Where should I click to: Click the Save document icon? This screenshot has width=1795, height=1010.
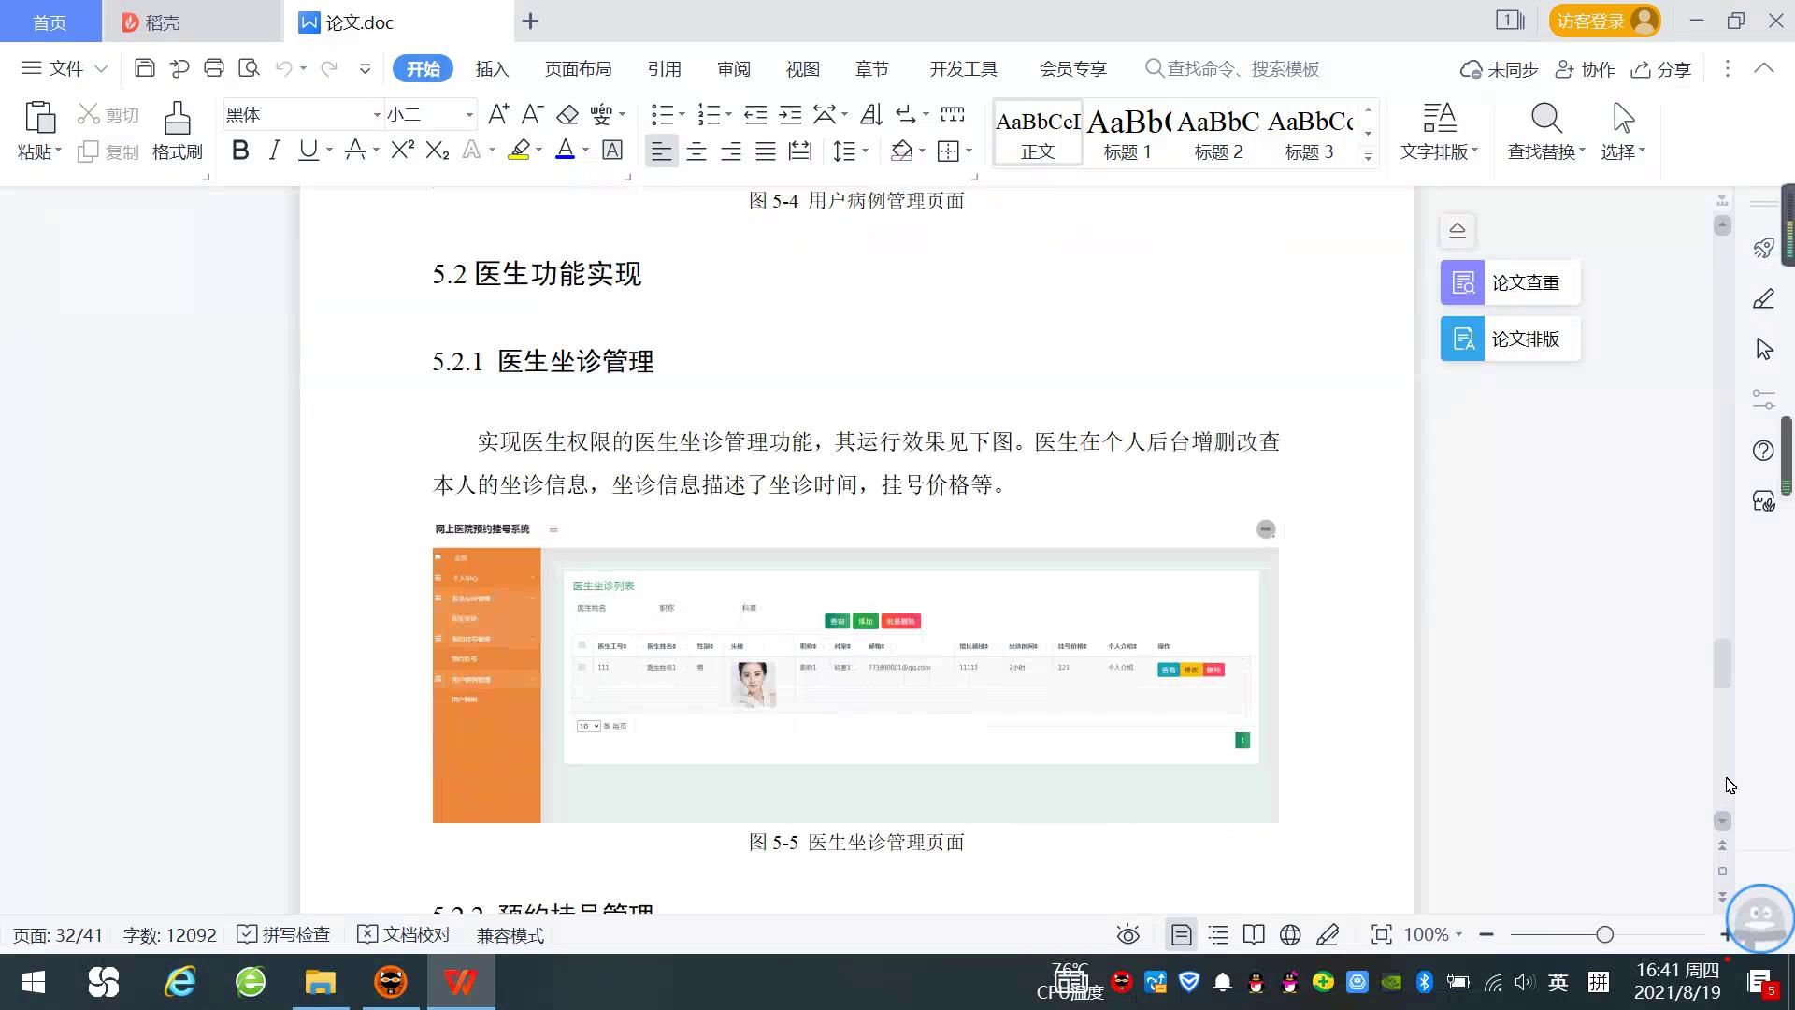click(x=144, y=68)
